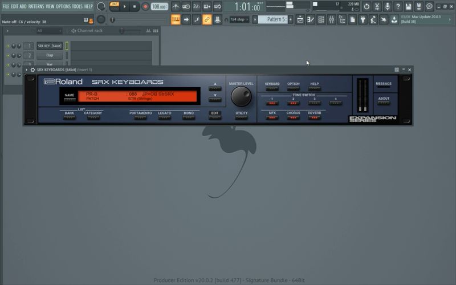Open the VIEW menu

[x=50, y=6]
